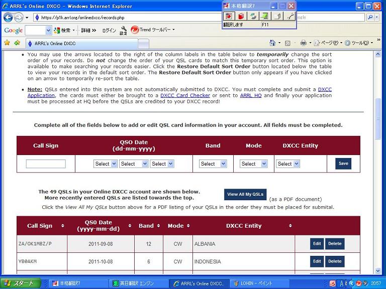The height and width of the screenshot is (289, 386).
Task: Click the RSS feeds icon
Action: 287,43
